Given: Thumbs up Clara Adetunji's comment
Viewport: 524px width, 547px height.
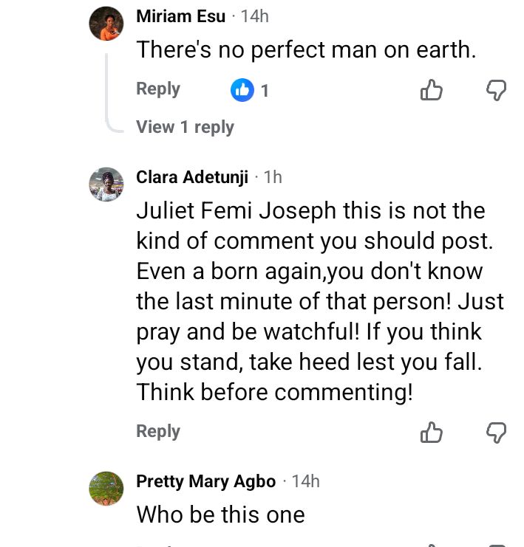Looking at the screenshot, I should (x=431, y=433).
